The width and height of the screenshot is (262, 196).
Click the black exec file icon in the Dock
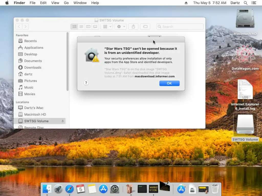(142, 189)
